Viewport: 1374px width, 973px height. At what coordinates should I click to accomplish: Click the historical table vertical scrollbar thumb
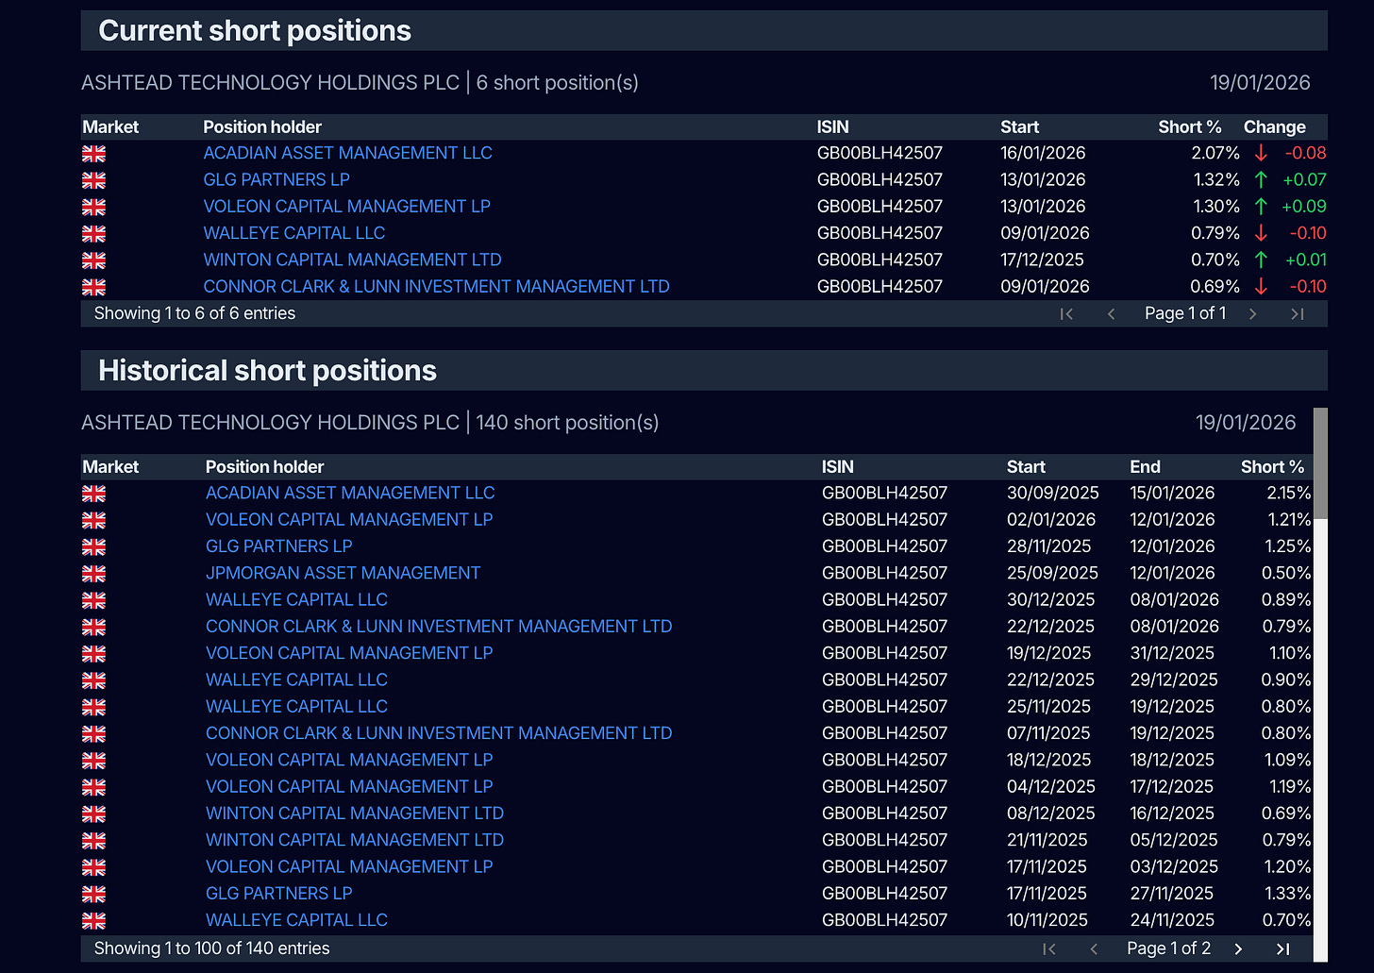point(1320,462)
